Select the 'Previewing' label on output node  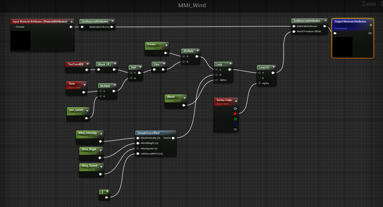[x=340, y=29]
